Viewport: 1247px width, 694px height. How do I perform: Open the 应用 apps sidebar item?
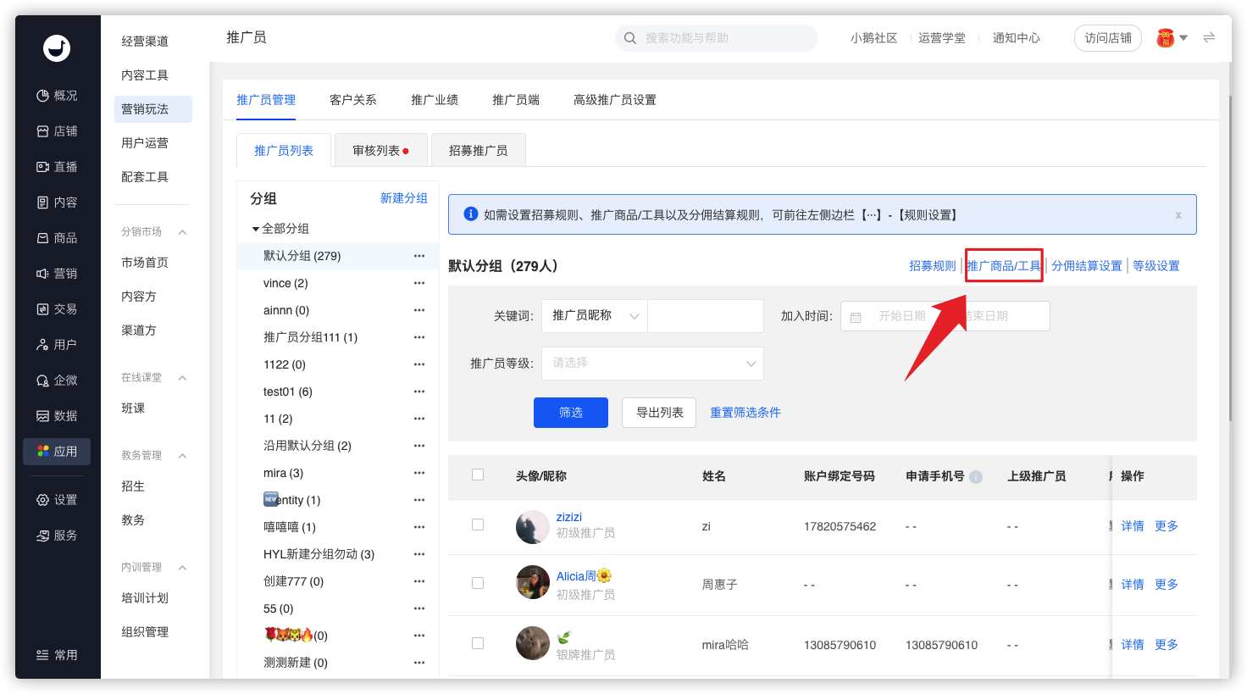pos(57,452)
